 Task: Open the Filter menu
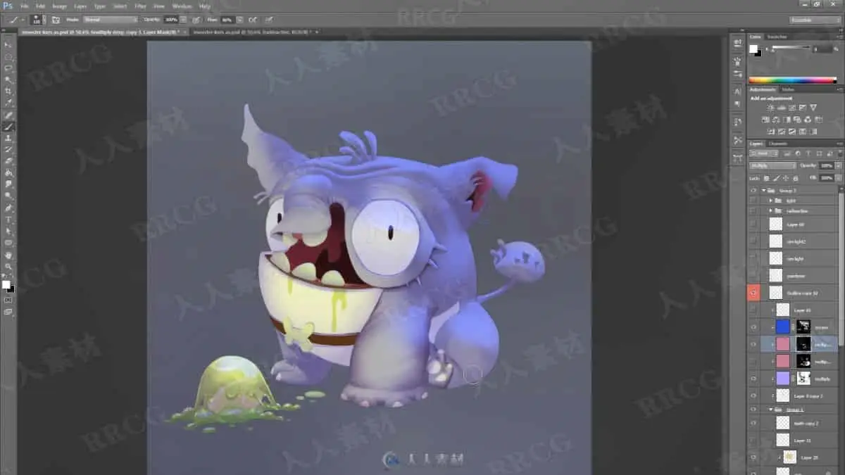point(141,6)
